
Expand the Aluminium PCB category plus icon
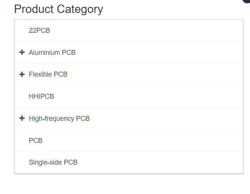click(x=22, y=52)
